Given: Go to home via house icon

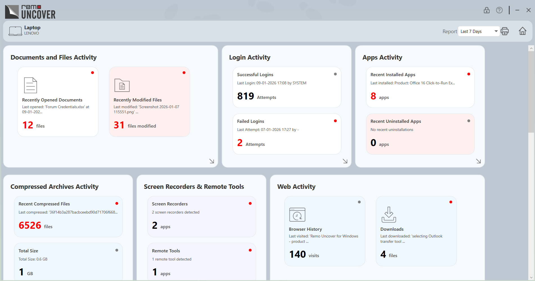Looking at the screenshot, I should [523, 31].
